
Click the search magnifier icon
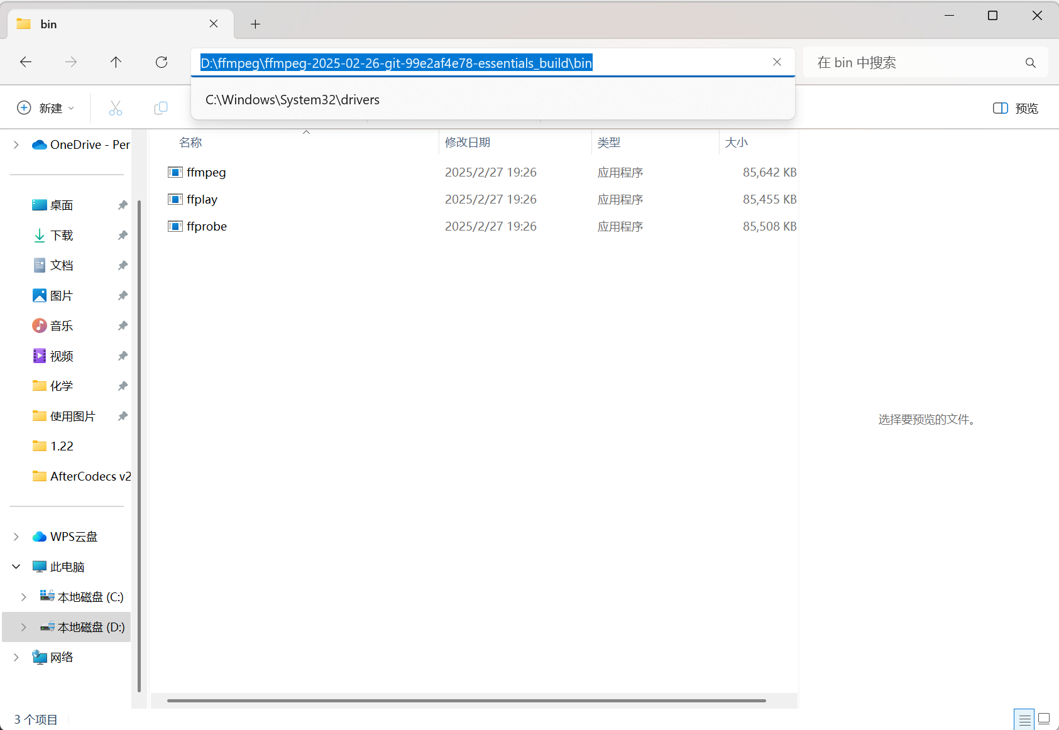coord(1030,63)
